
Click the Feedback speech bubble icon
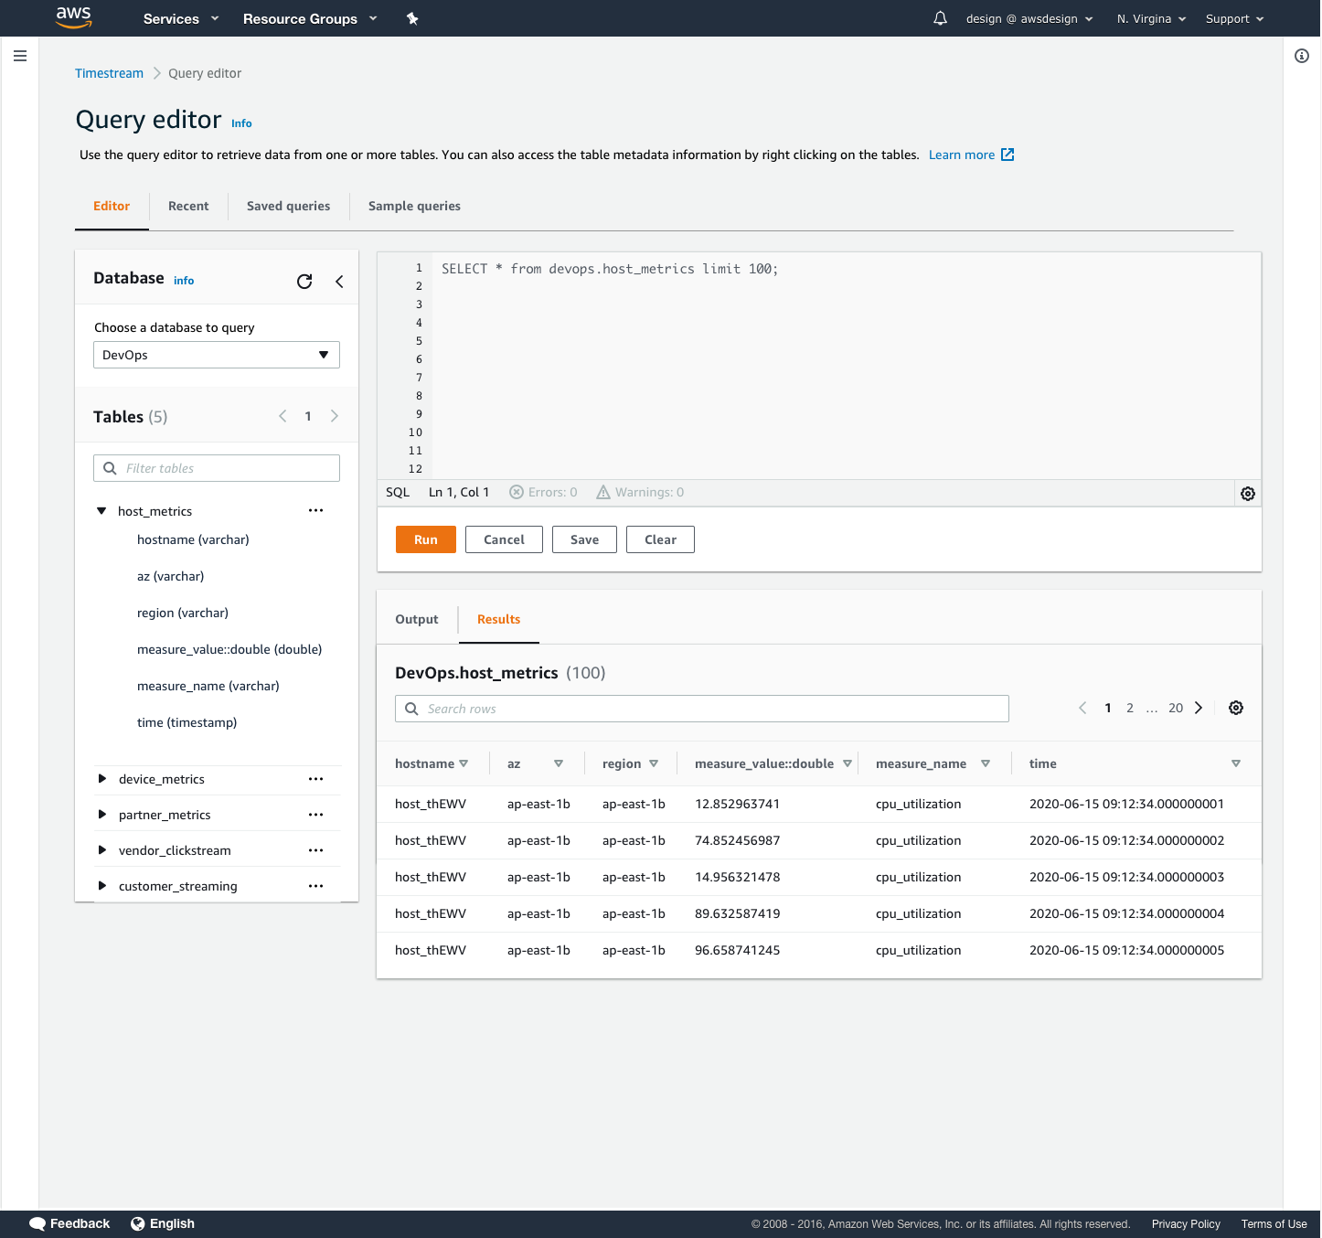37,1223
